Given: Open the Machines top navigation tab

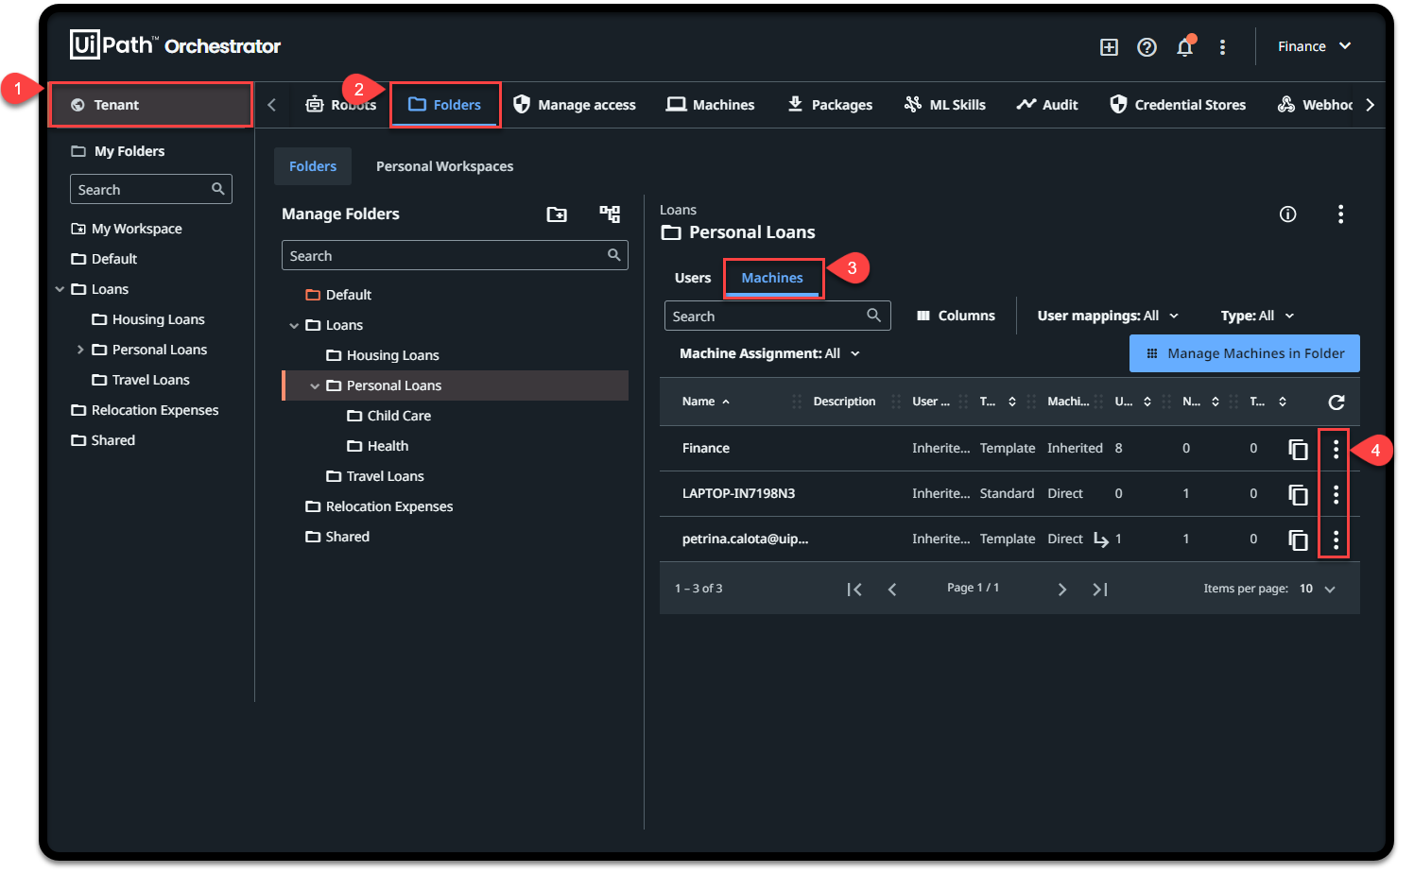Looking at the screenshot, I should [x=710, y=105].
